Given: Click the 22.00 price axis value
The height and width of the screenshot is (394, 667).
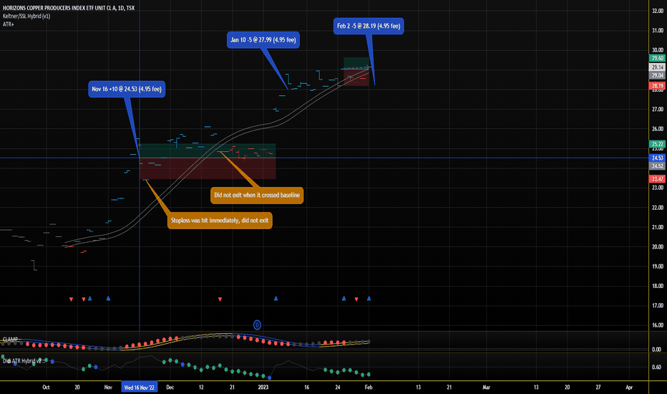Looking at the screenshot, I should coord(658,208).
